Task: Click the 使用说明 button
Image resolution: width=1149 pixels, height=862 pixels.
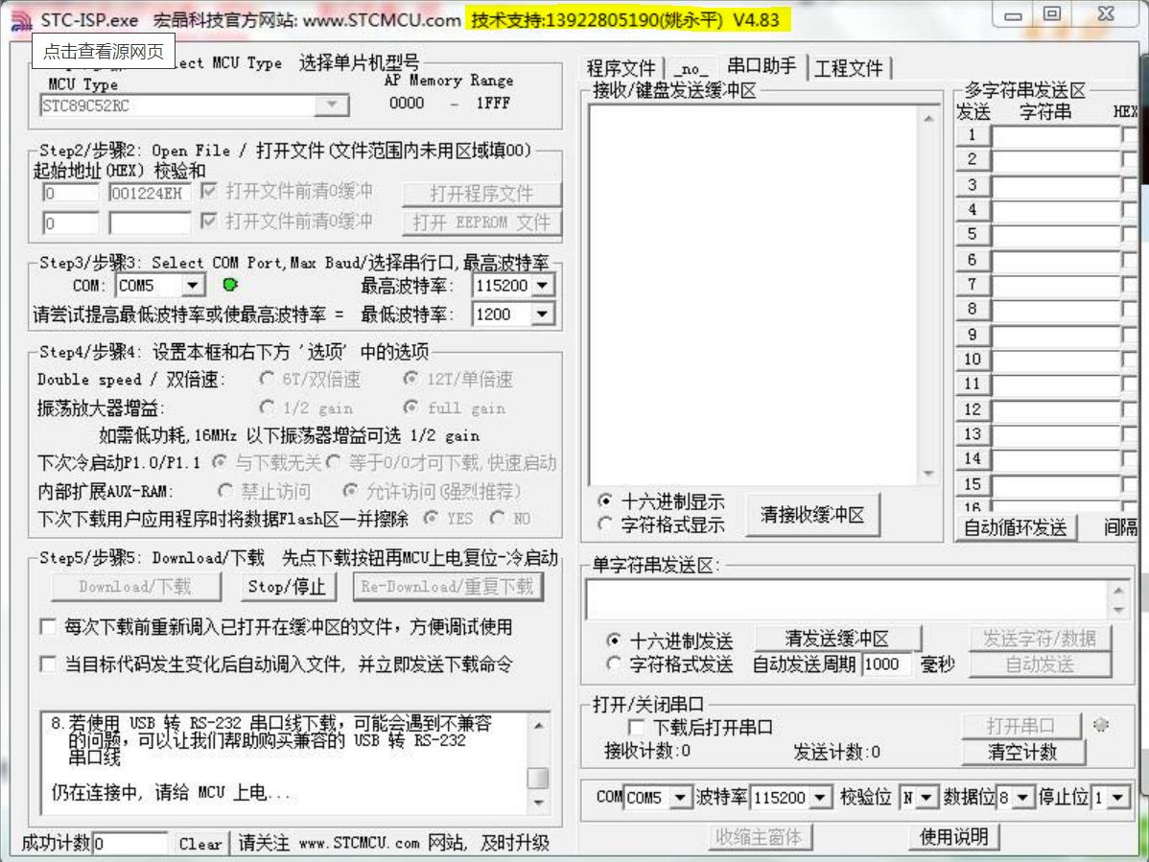Action: point(953,836)
